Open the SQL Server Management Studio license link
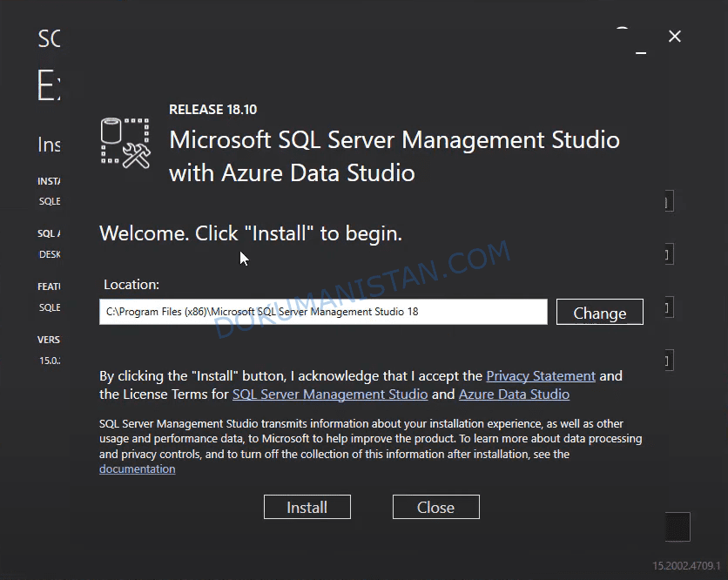 [x=330, y=395]
